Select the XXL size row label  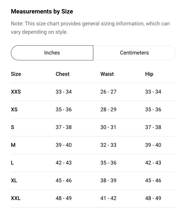tap(16, 198)
